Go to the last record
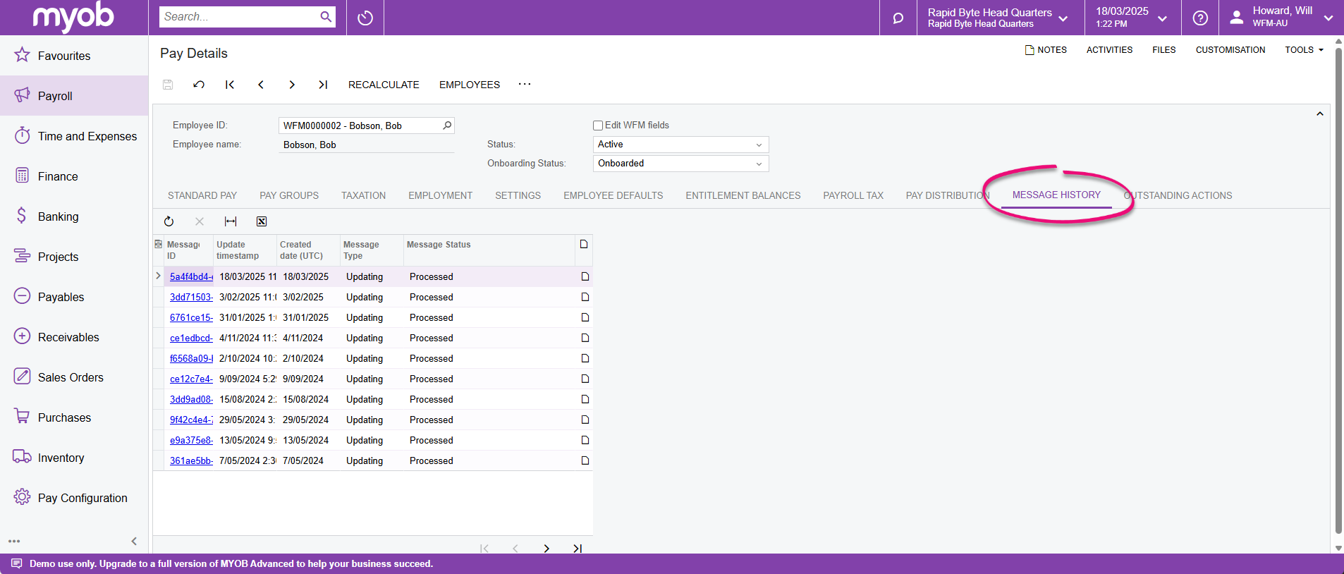1344x574 pixels. point(323,85)
